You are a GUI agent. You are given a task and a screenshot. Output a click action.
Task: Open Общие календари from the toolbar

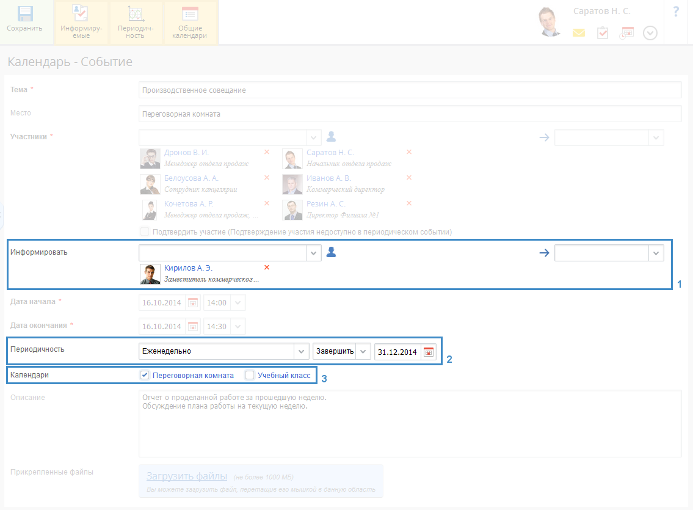click(x=190, y=14)
